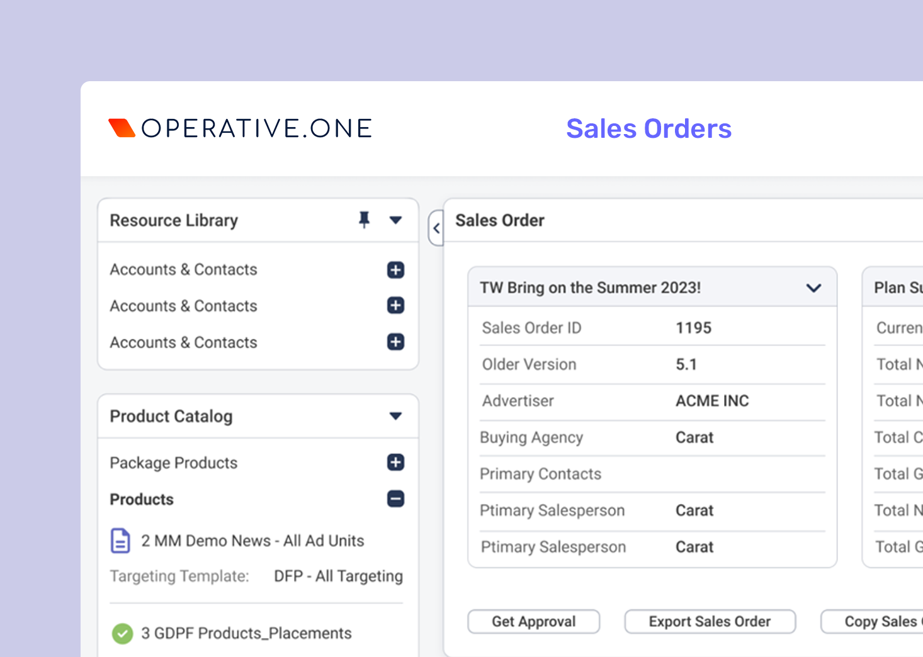This screenshot has width=923, height=657.
Task: Click the document icon for MM Demo News
Action: click(120, 541)
